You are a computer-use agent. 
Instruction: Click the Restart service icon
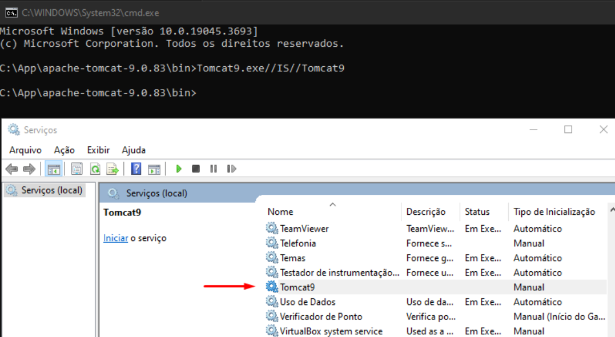231,169
